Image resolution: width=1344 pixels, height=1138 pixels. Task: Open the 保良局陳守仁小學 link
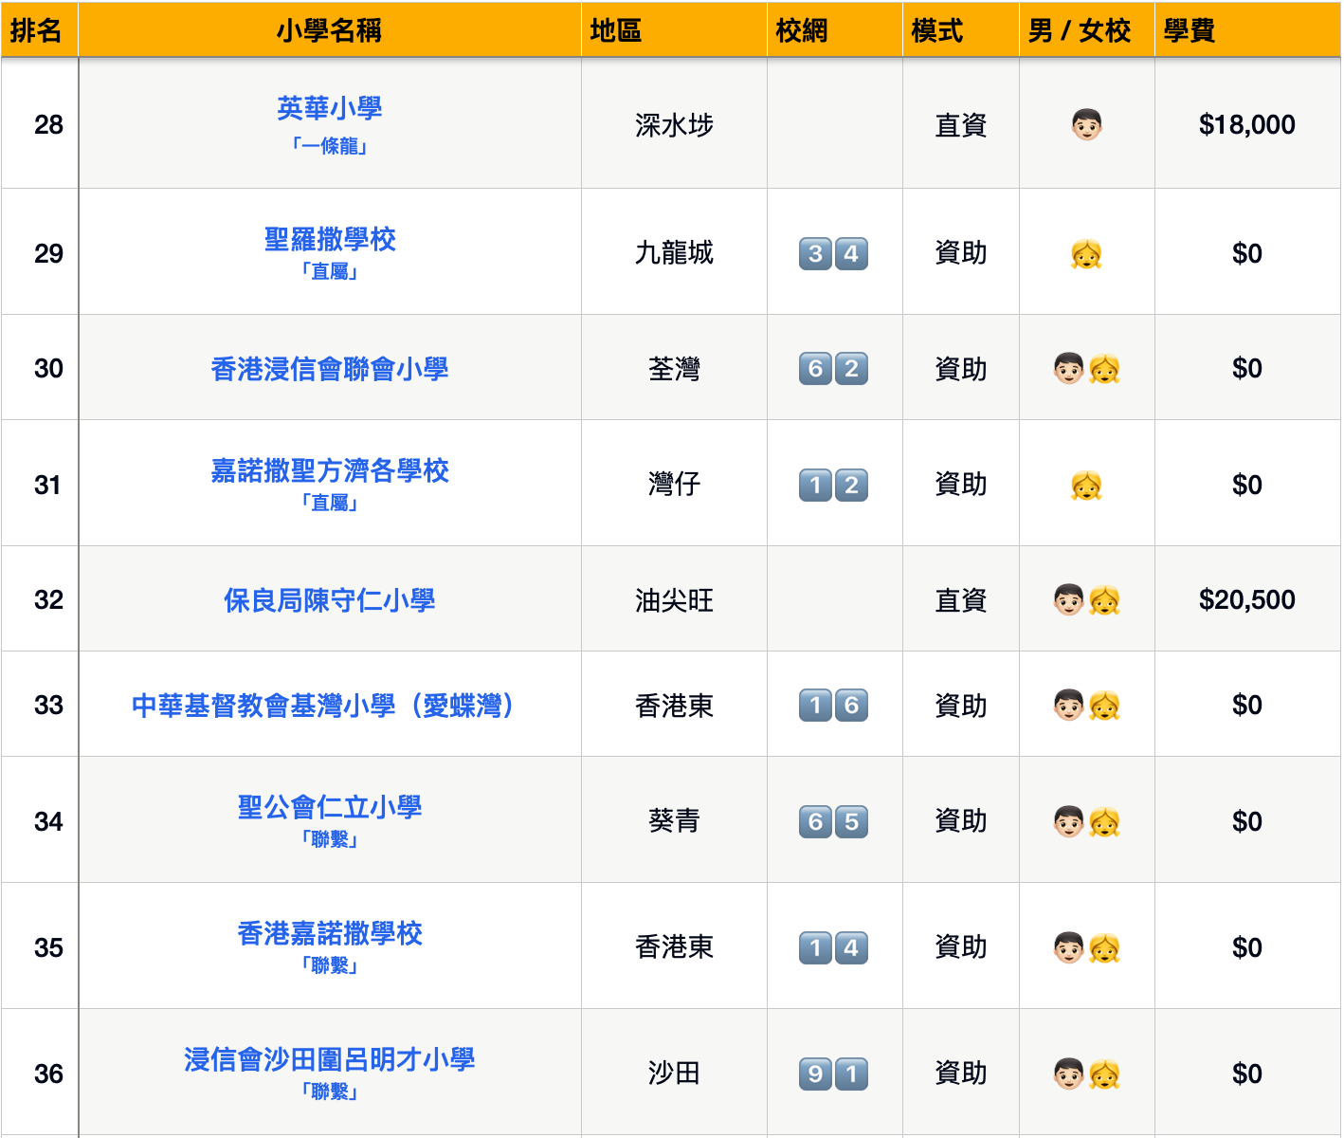(330, 600)
